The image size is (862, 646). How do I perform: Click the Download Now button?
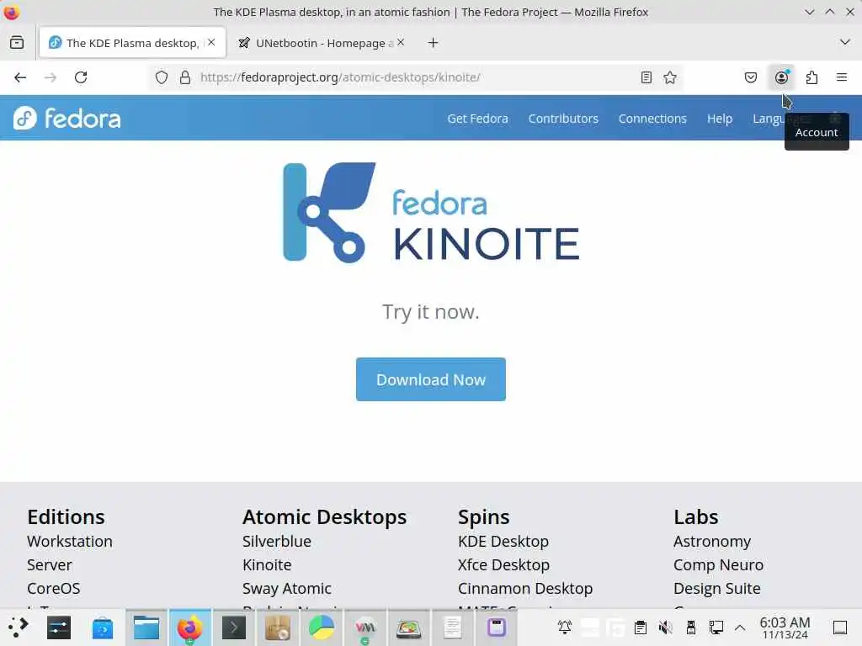point(430,379)
